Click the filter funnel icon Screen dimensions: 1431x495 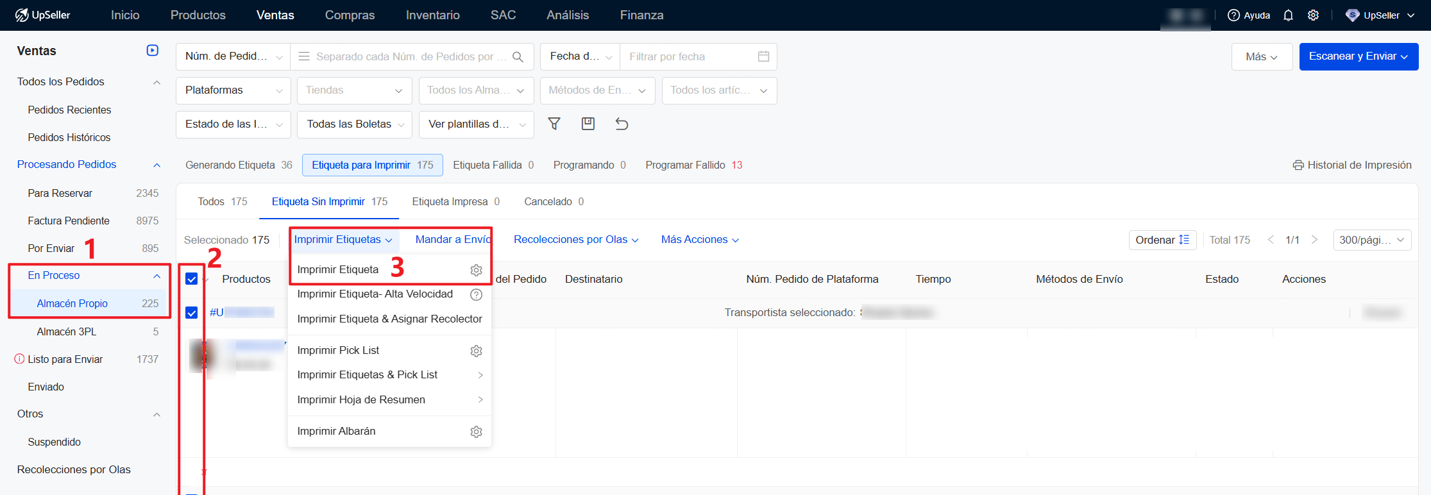pyautogui.click(x=554, y=124)
